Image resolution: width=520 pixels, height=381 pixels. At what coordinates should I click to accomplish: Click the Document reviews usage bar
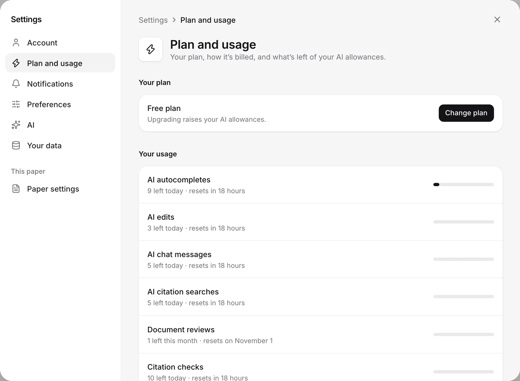coord(463,334)
